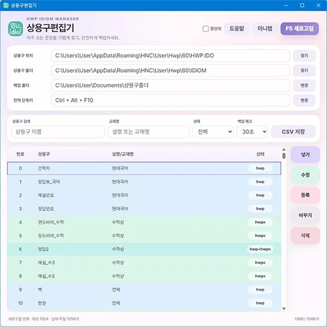Select row 4 편도비라_수학
The image size is (327, 327).
(x=144, y=222)
